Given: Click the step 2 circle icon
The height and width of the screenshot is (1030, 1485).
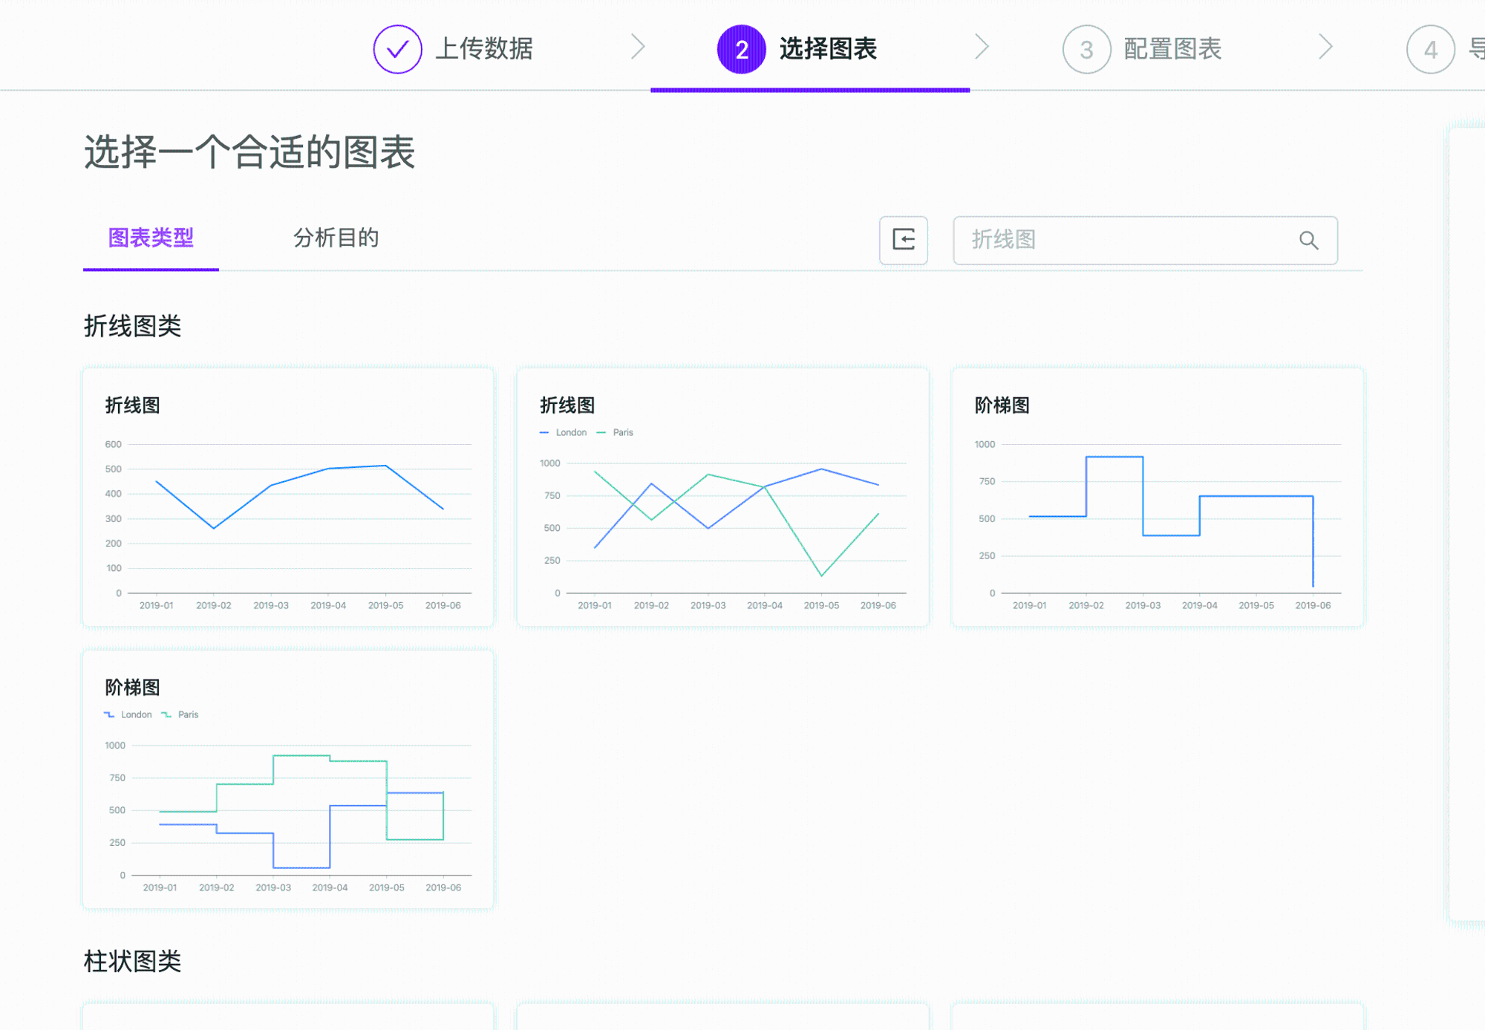Looking at the screenshot, I should (x=741, y=49).
